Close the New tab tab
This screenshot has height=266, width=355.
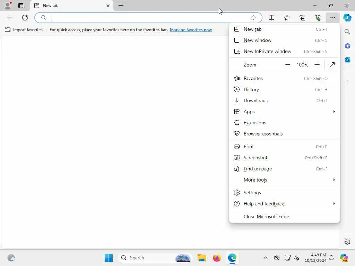tap(108, 6)
